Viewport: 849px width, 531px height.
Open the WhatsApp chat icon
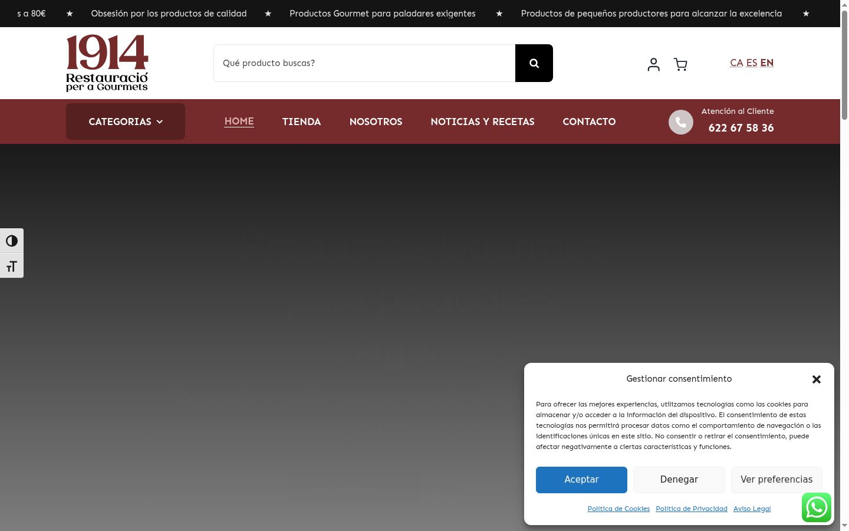coord(817,507)
